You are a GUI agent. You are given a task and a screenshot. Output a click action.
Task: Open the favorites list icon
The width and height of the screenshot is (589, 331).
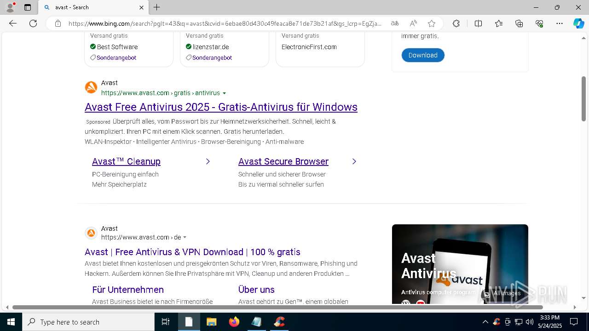pyautogui.click(x=499, y=23)
